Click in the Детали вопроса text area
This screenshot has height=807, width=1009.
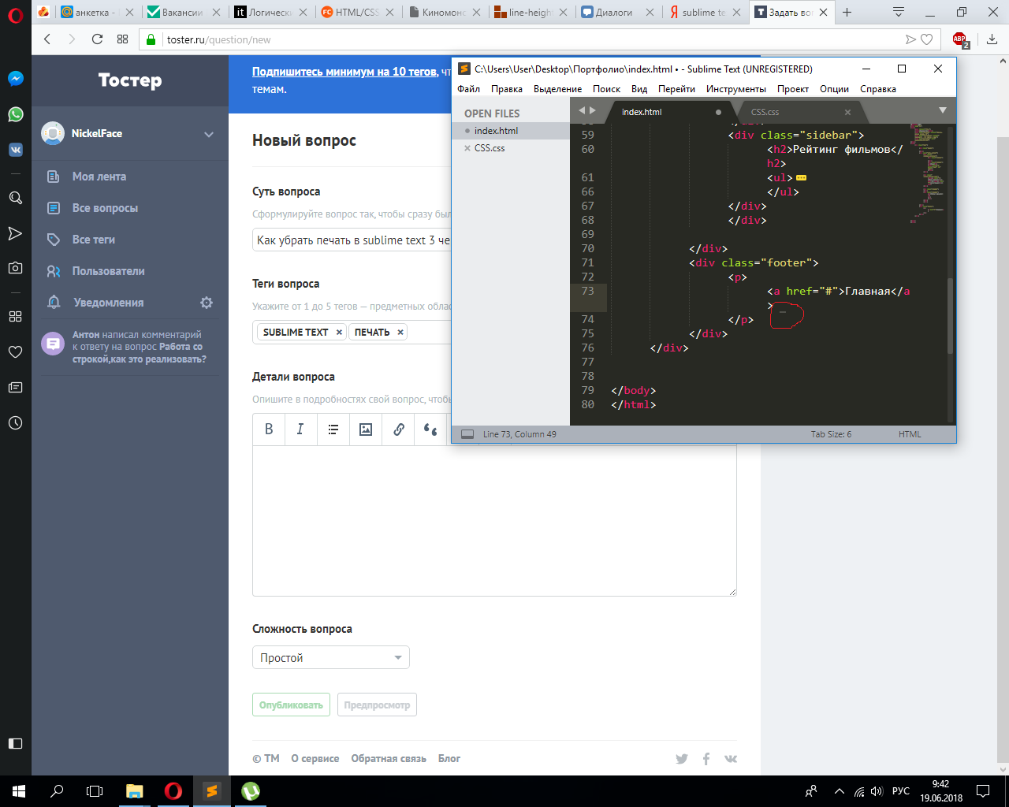(494, 521)
